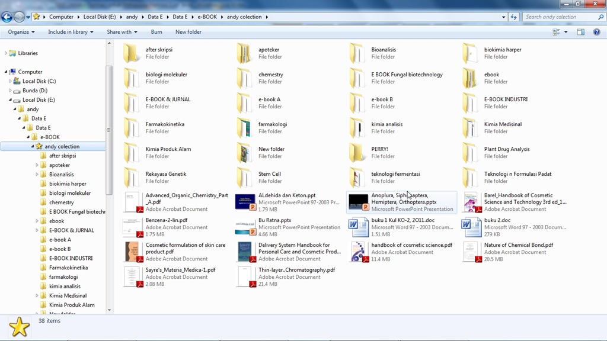Toggle the preview pane button
Viewport: 607px width, 341px height.
tap(581, 32)
